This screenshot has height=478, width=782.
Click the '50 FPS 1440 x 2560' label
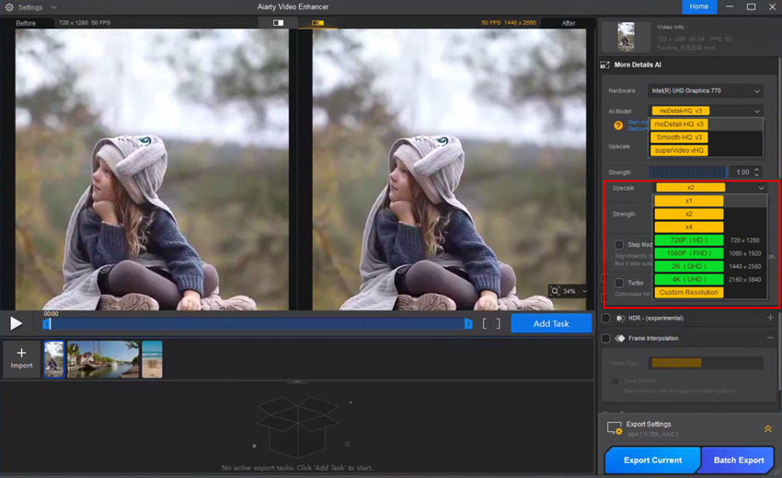(509, 23)
